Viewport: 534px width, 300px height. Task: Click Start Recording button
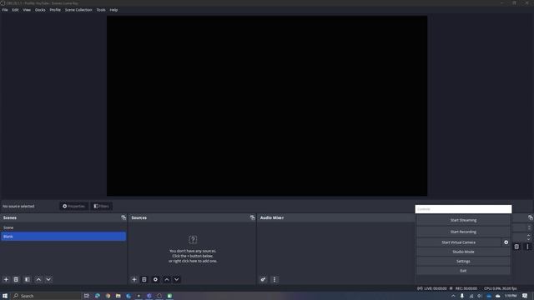tap(463, 232)
